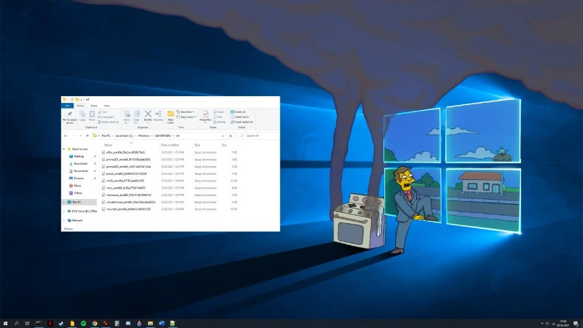The height and width of the screenshot is (328, 583).
Task: Click the Copy path command
Action: (106, 117)
